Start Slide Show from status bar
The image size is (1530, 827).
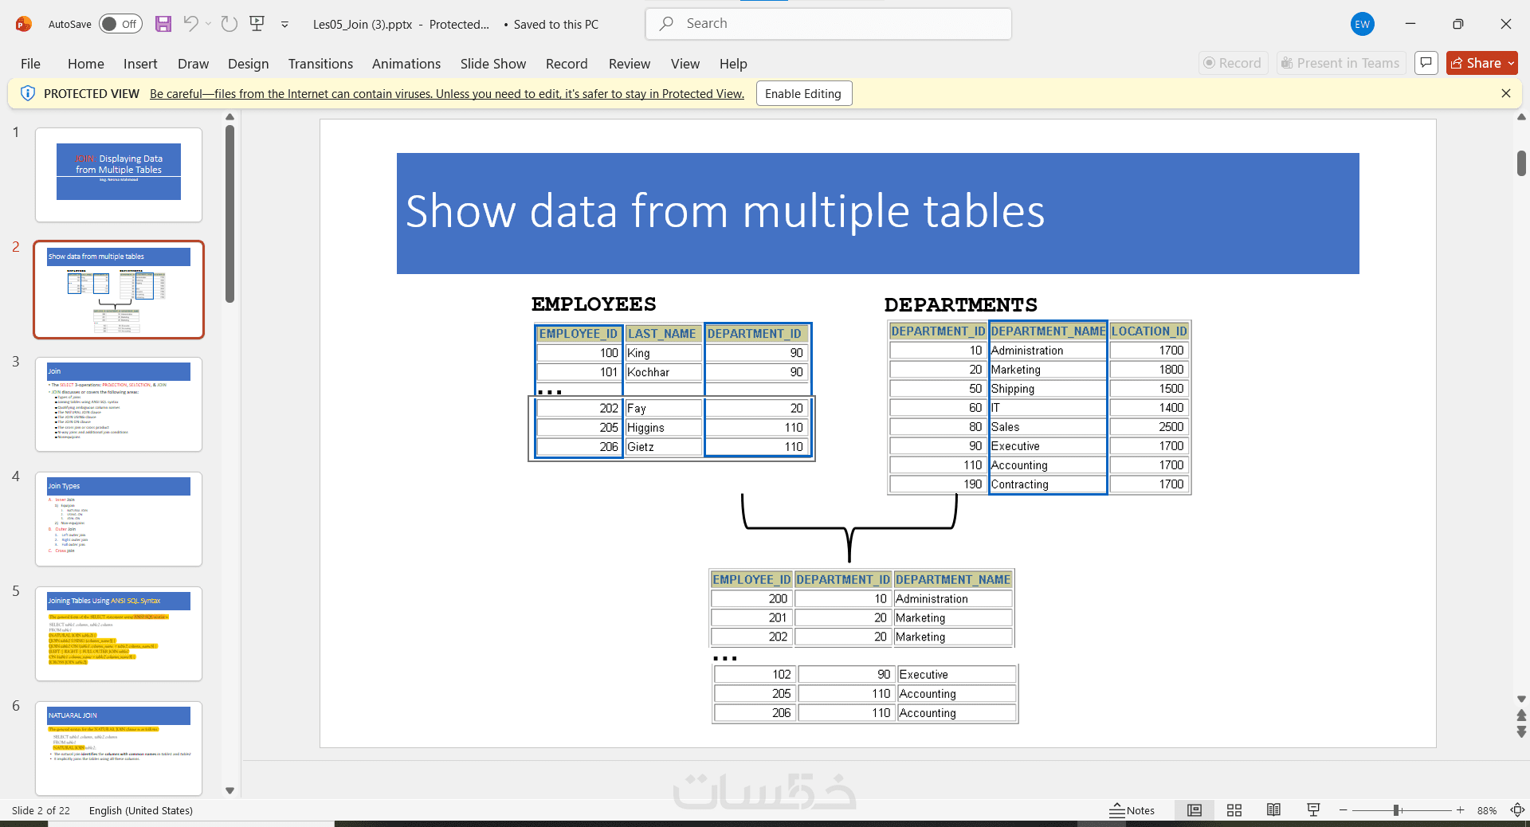click(x=1314, y=810)
